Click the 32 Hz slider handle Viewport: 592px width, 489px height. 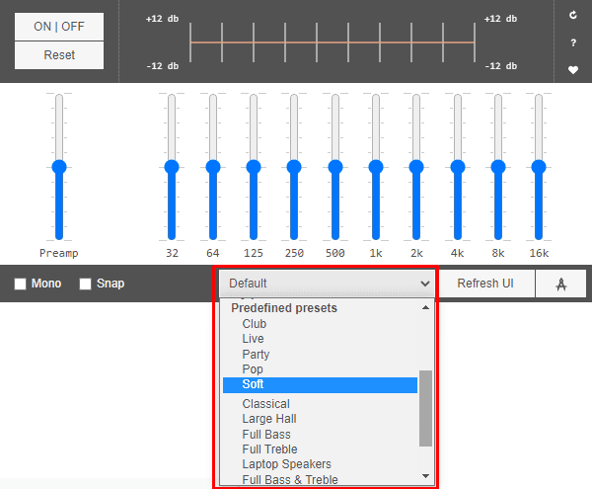[172, 167]
